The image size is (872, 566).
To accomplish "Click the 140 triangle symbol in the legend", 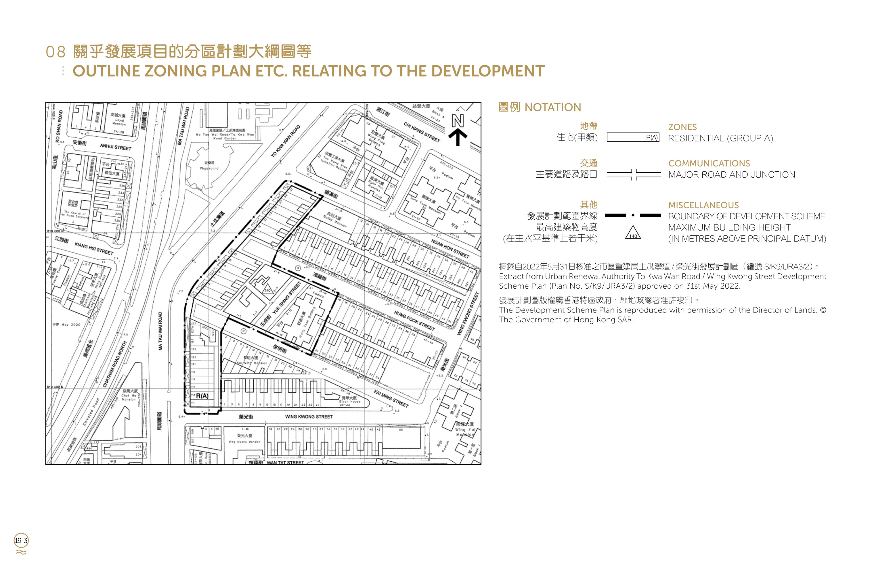I will [633, 233].
